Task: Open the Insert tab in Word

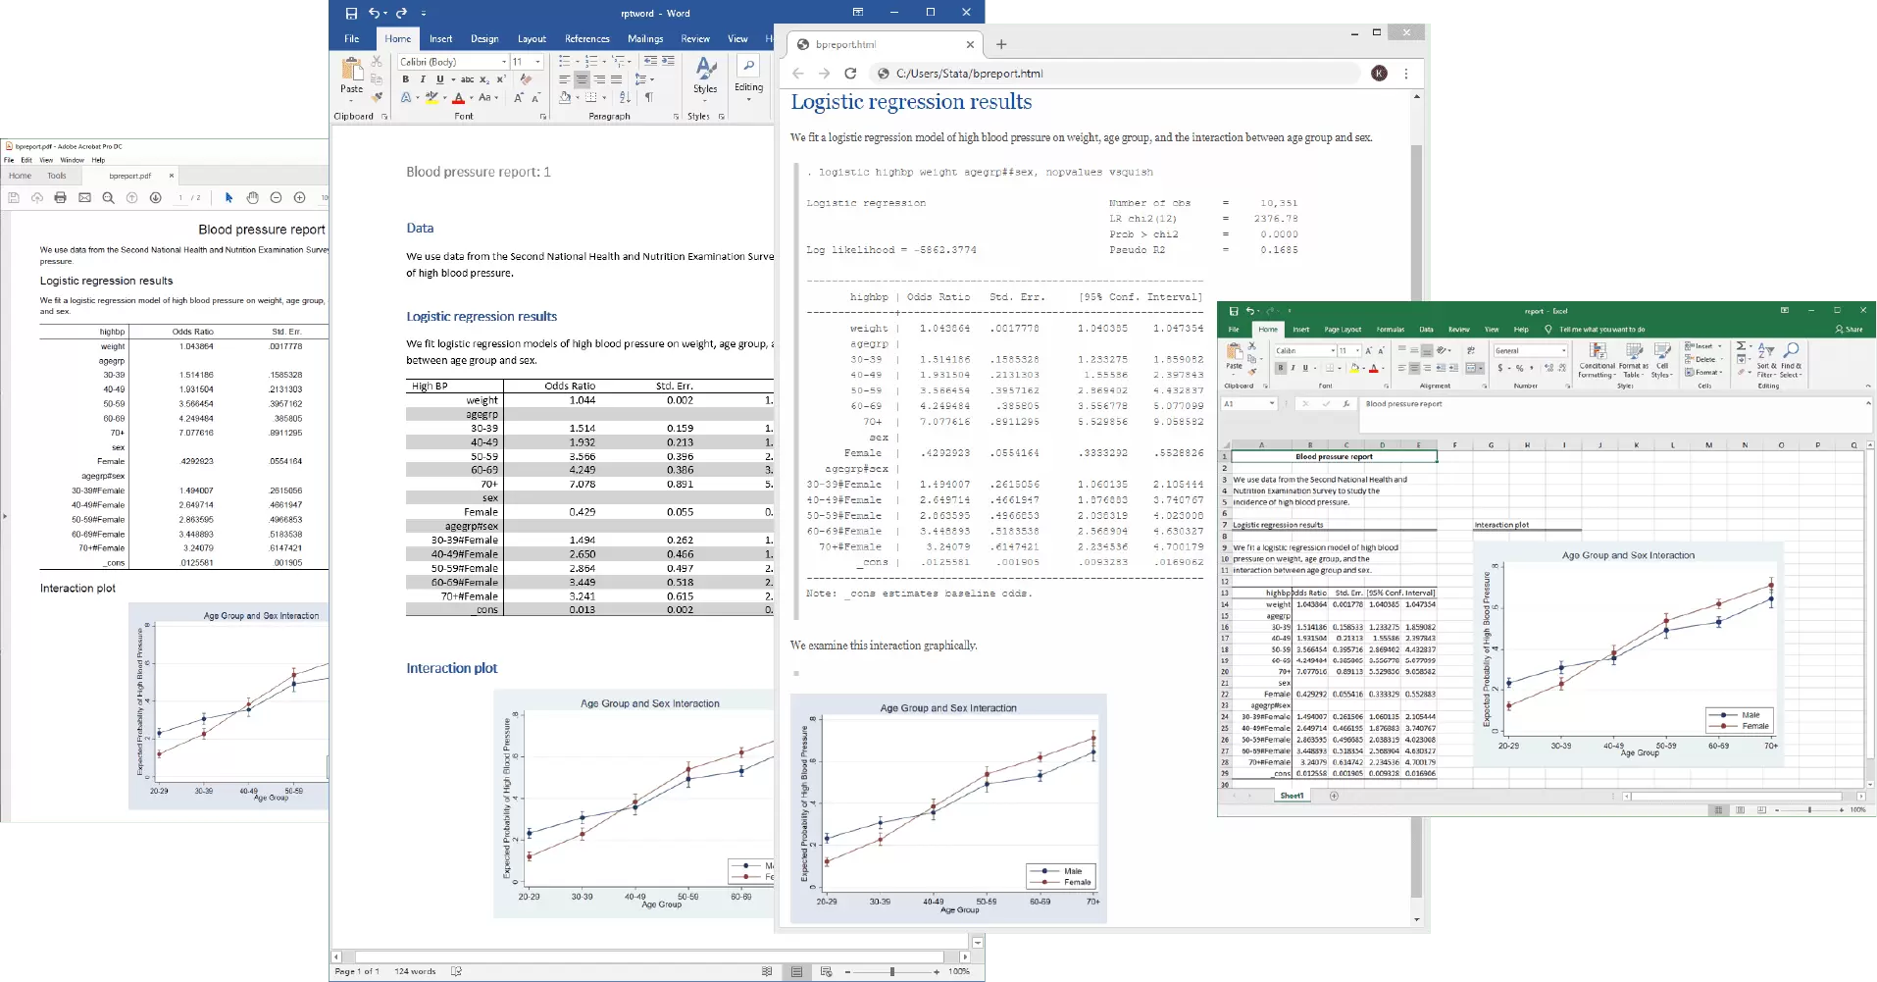Action: click(x=441, y=39)
